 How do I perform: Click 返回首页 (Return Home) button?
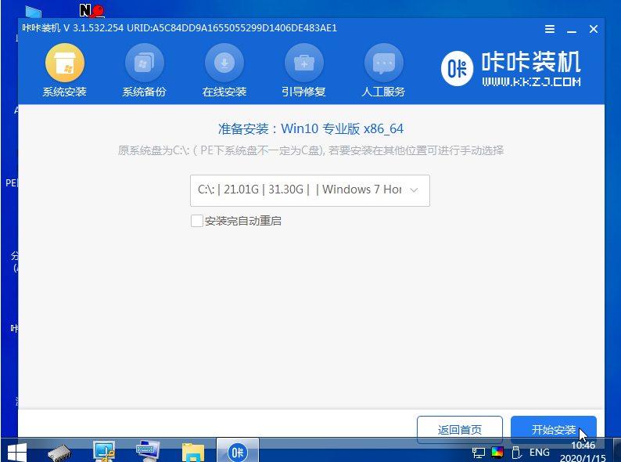point(460,430)
